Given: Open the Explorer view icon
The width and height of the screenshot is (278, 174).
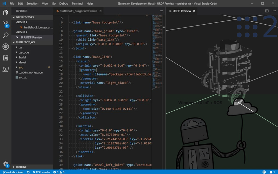Looking at the screenshot, I should tap(6, 12).
